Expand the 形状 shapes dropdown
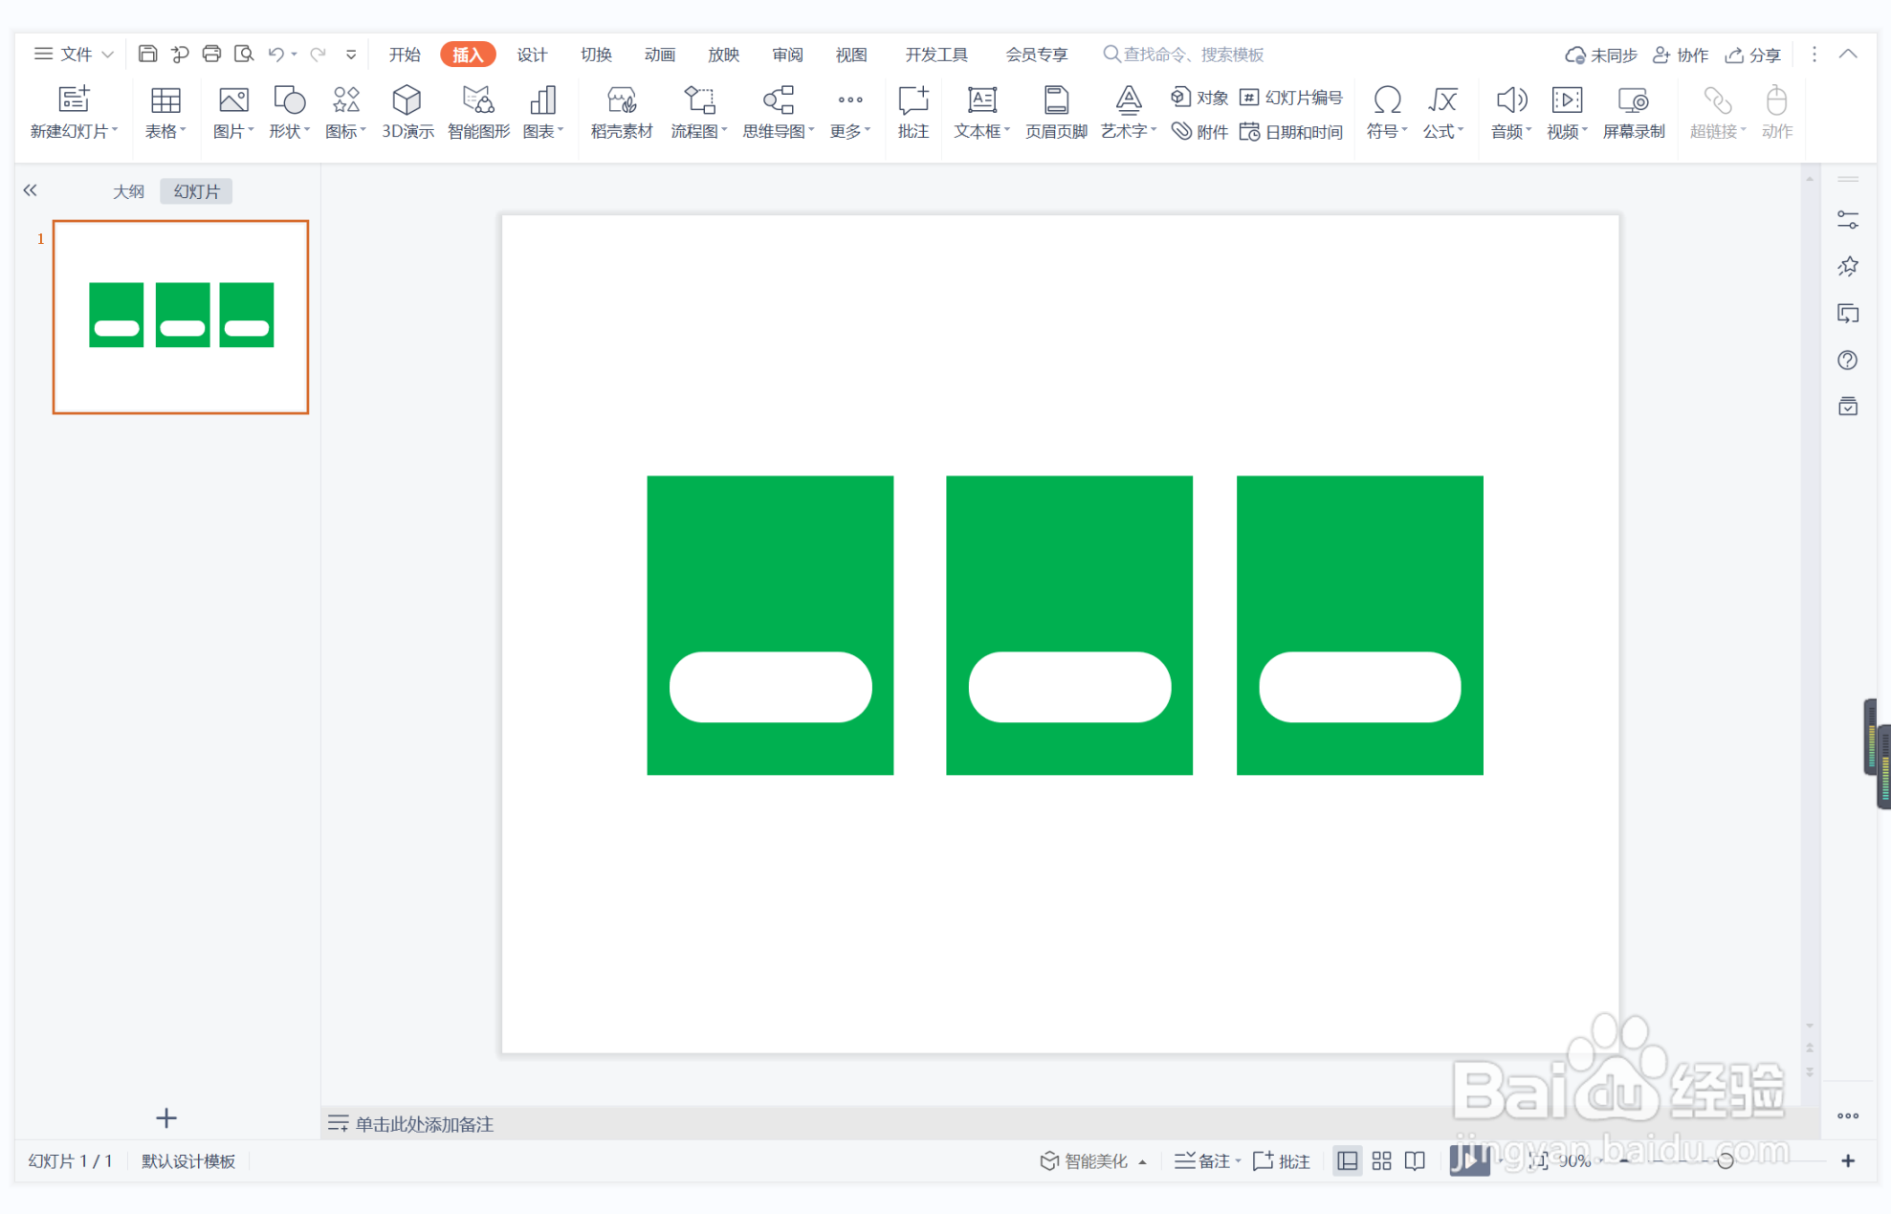Viewport: 1891px width, 1214px height. click(289, 112)
